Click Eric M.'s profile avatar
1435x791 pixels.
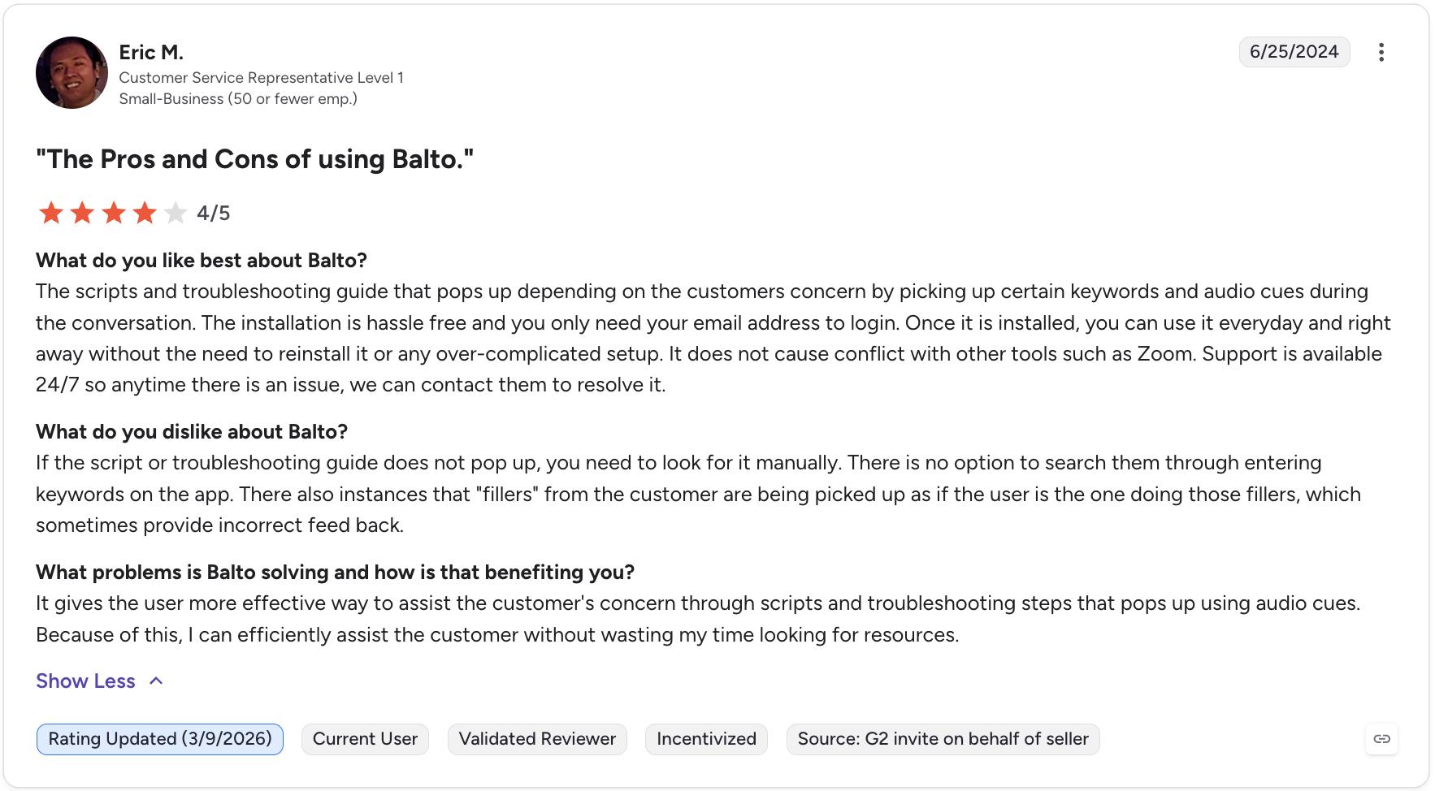pos(72,72)
